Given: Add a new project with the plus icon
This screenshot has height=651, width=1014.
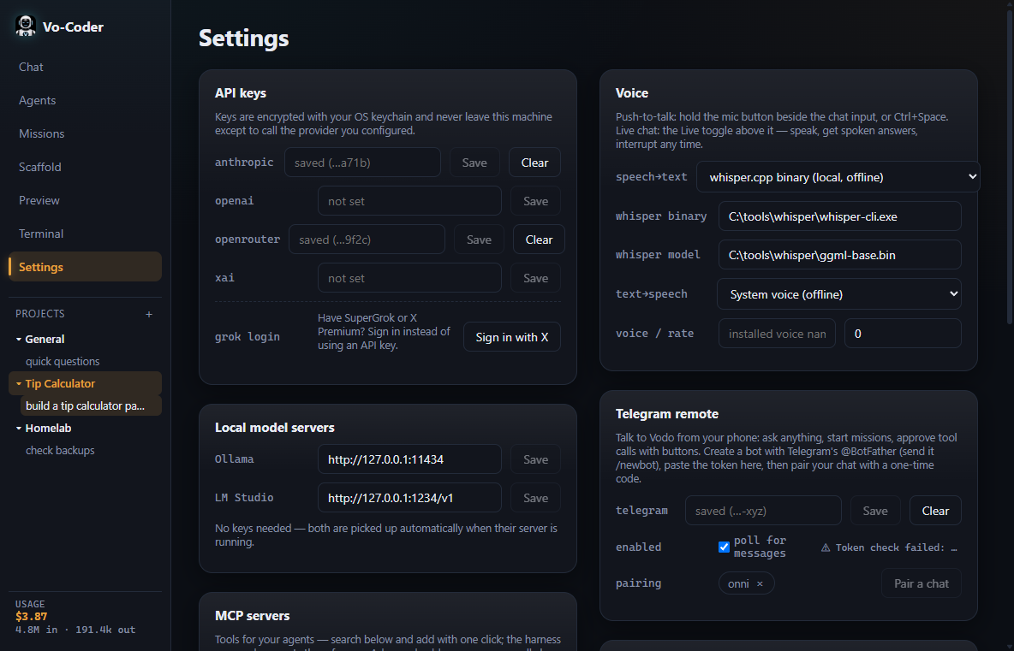Looking at the screenshot, I should pos(149,314).
